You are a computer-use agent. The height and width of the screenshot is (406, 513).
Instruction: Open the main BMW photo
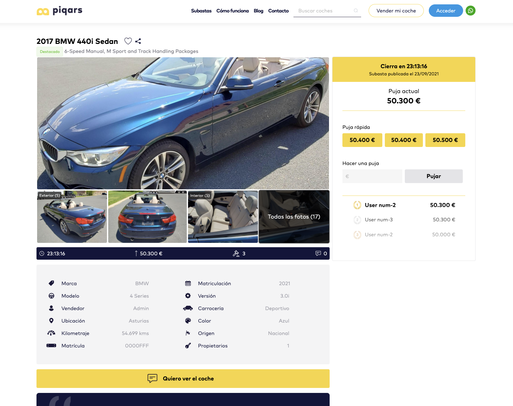click(x=183, y=123)
